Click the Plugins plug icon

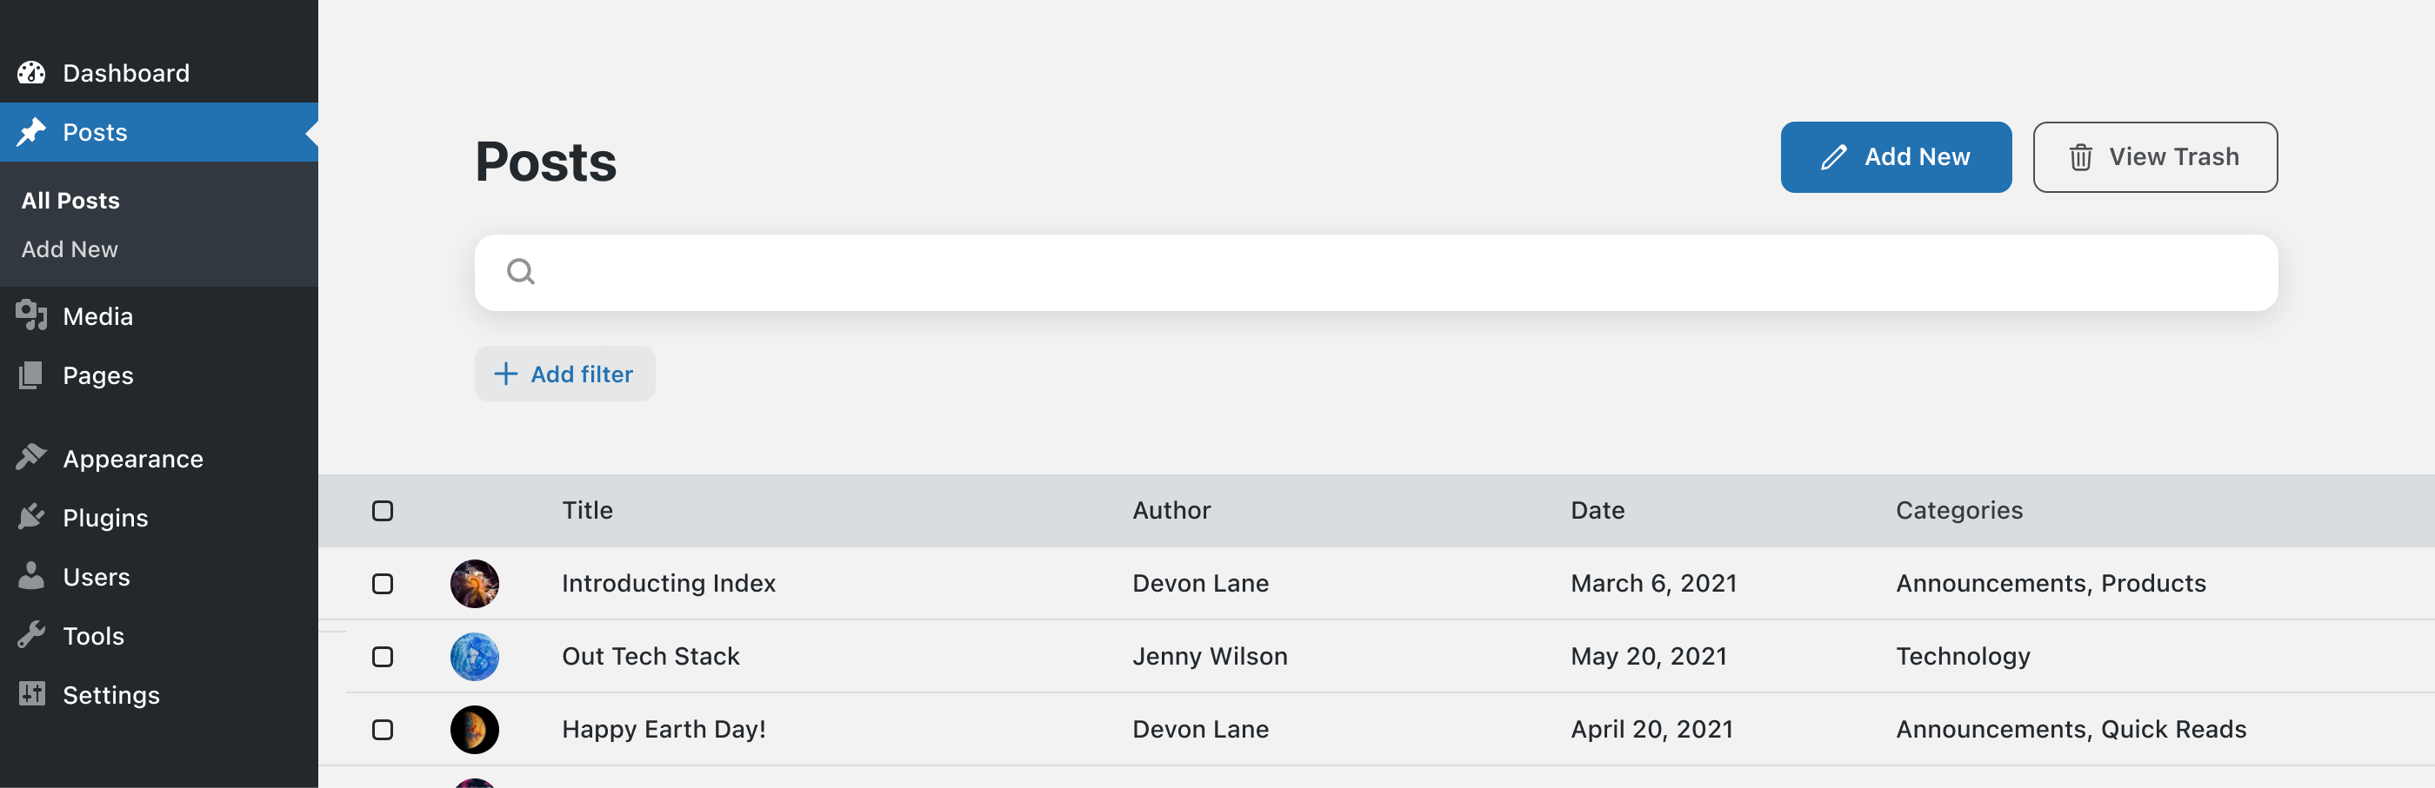[x=31, y=517]
